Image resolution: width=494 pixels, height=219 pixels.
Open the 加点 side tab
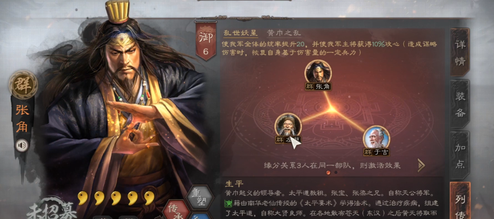pyautogui.click(x=460, y=155)
